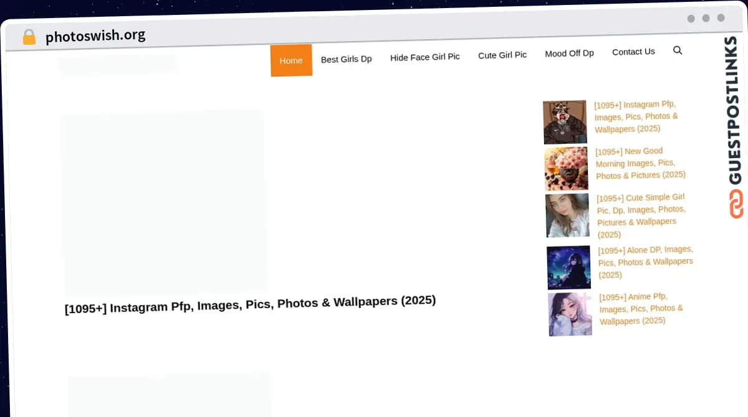Screen dimensions: 748x417
Task: Open the search magnifier icon
Action: pyautogui.click(x=678, y=50)
